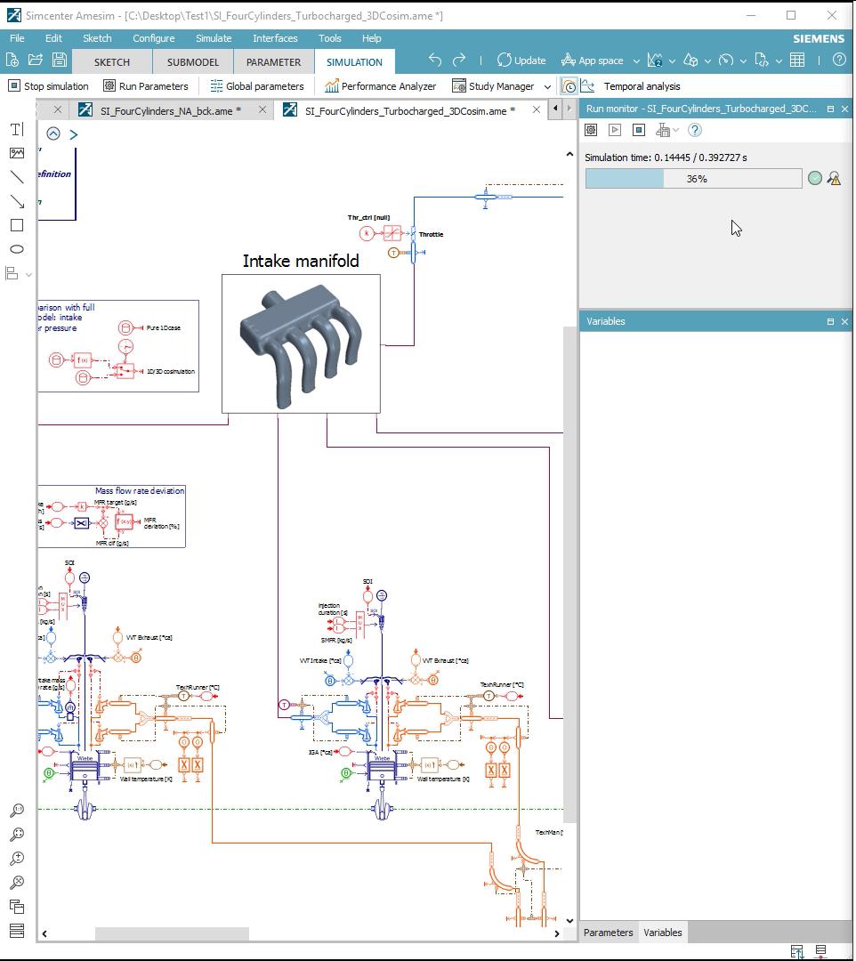
Task: Select the ellipse drawing tool
Action: (17, 249)
